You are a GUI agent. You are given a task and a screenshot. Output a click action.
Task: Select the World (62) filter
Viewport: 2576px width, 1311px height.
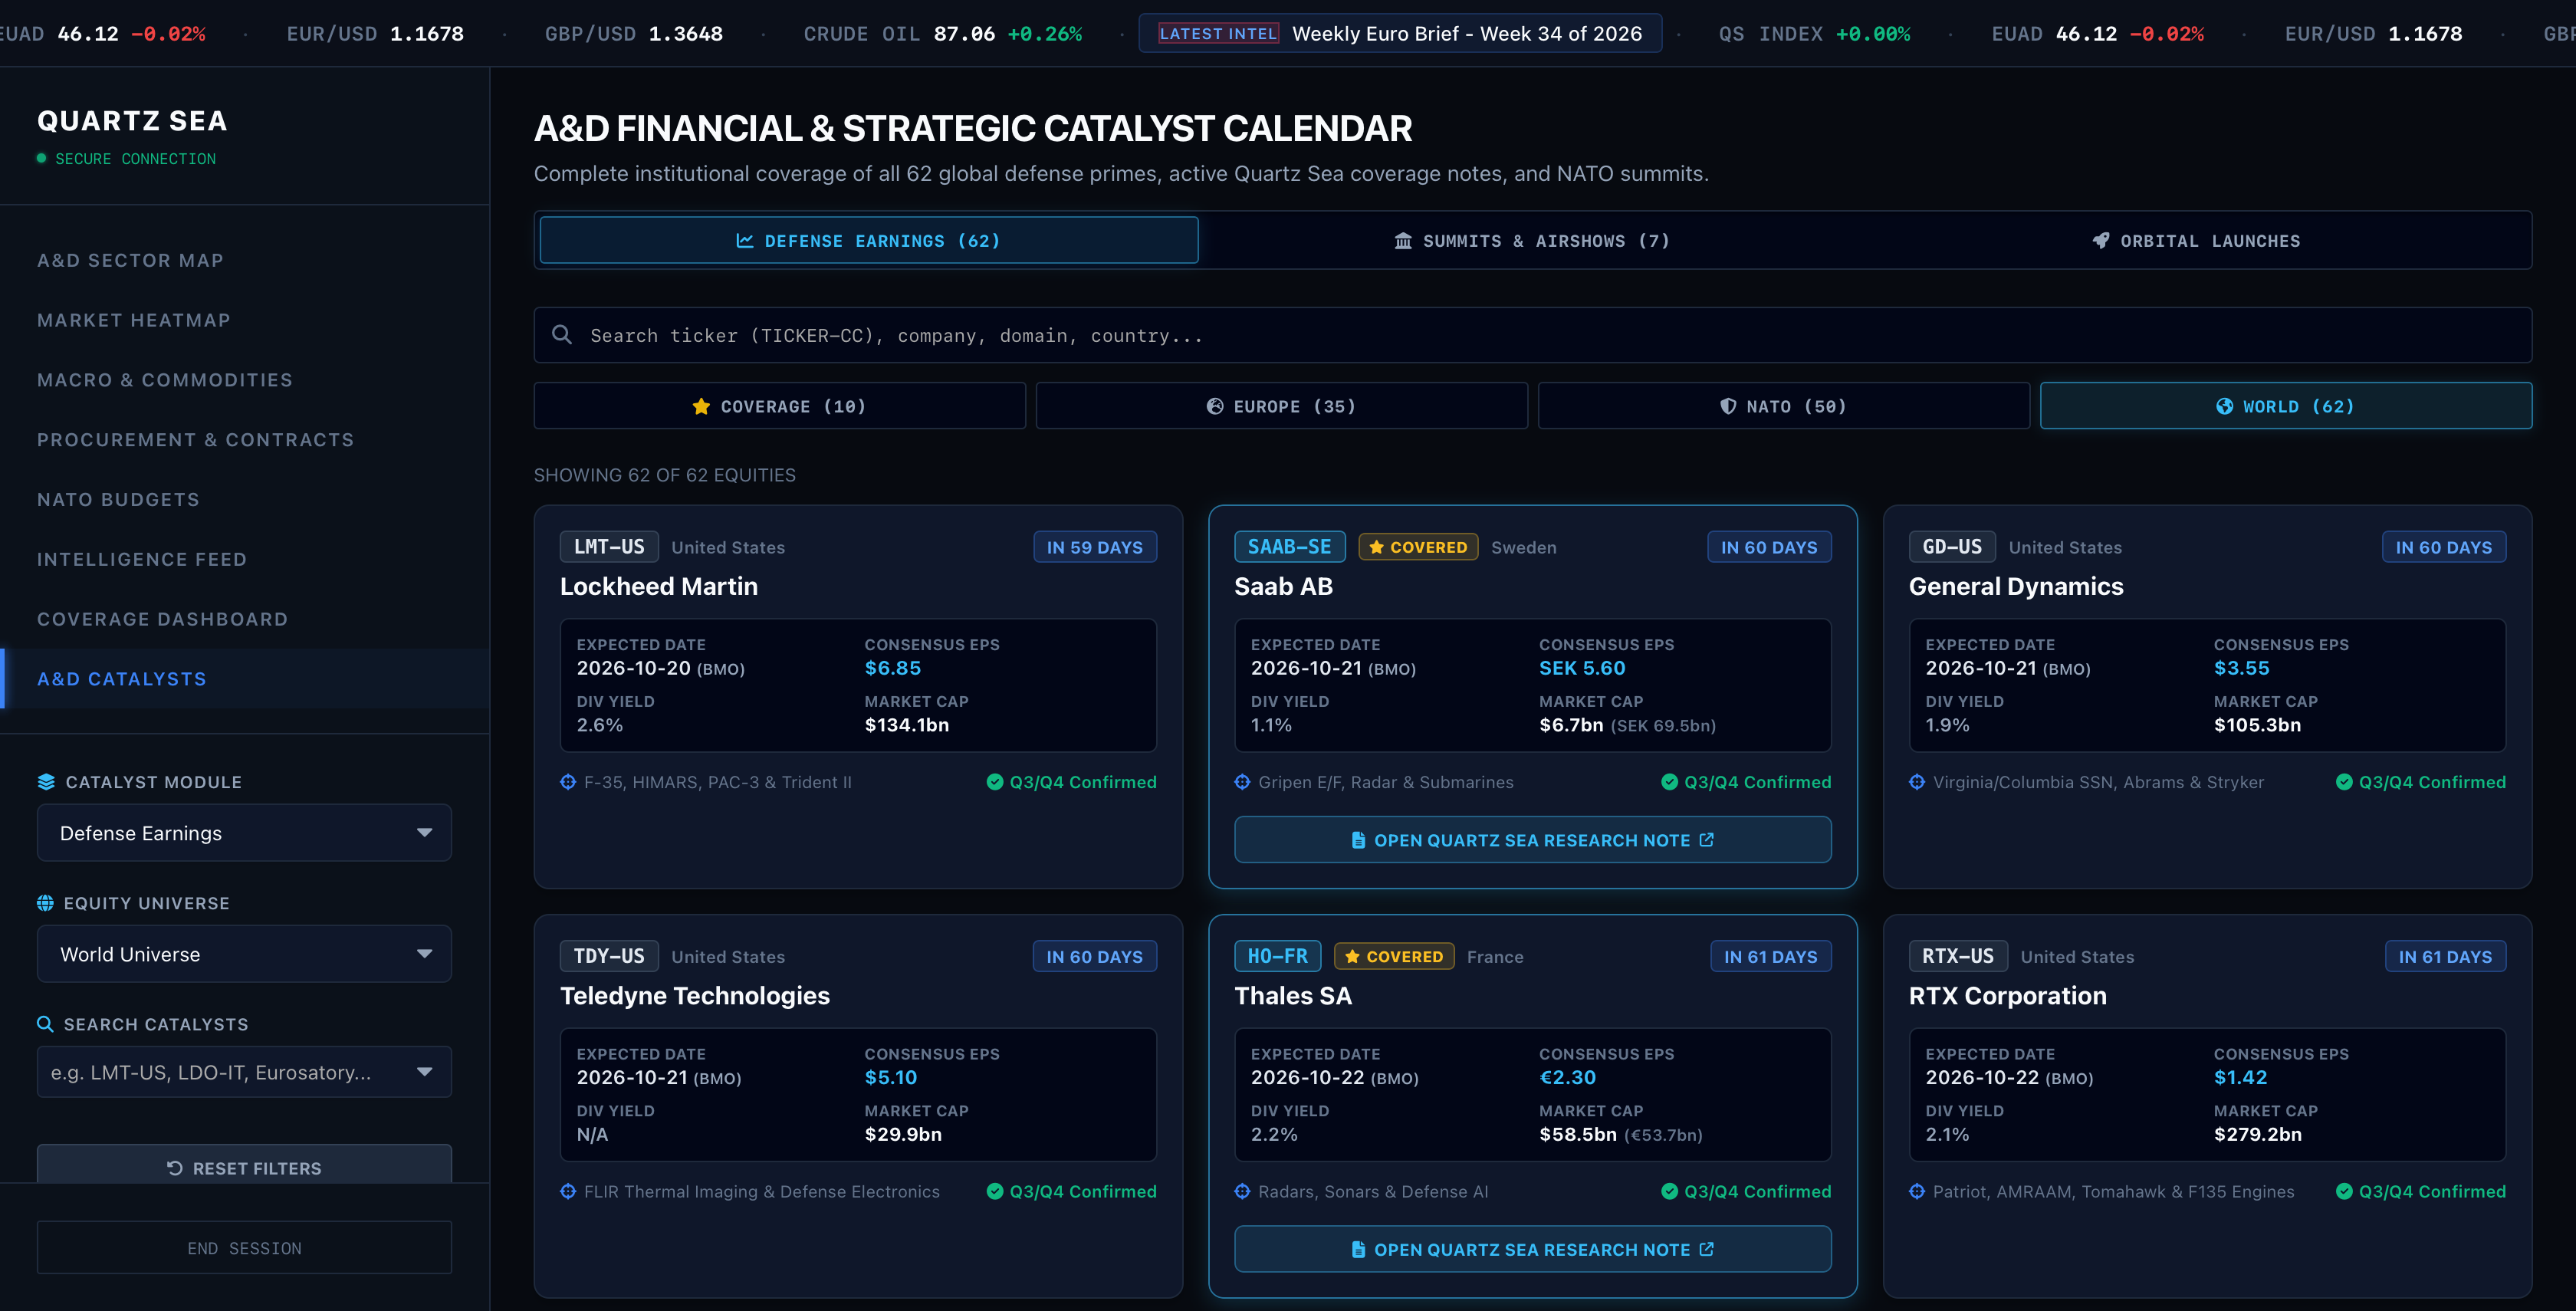[x=2286, y=406]
